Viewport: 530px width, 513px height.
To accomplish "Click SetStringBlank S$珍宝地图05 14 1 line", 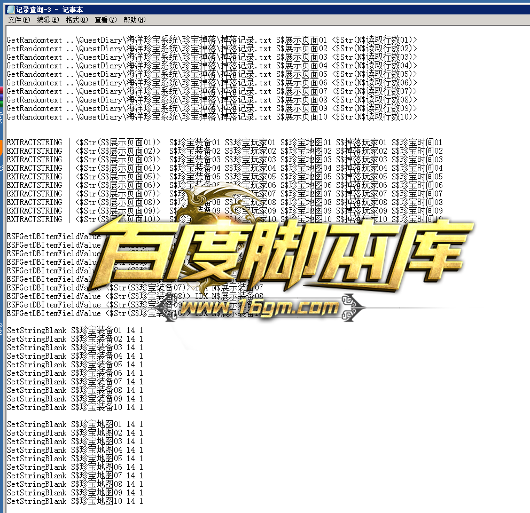I will 75,459.
